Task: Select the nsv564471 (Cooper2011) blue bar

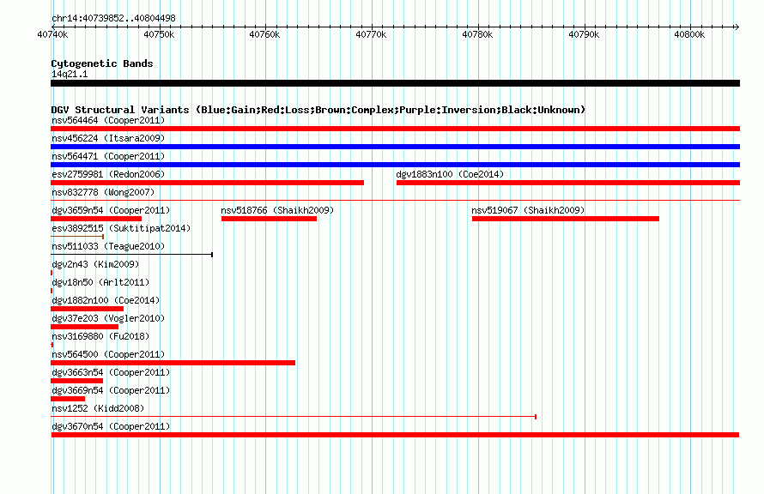Action: coord(395,165)
